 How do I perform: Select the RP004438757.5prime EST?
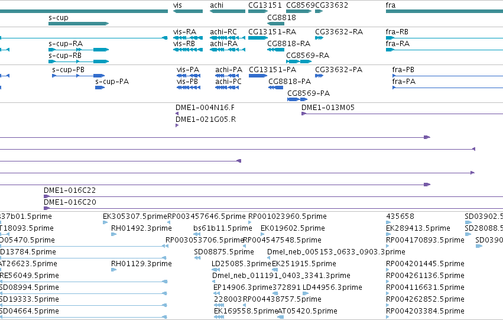click(245, 305)
